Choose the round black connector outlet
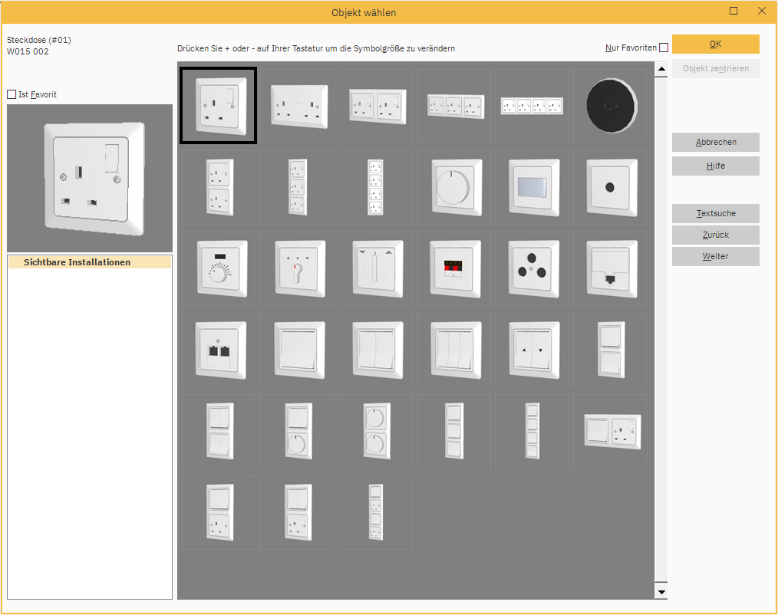 610,106
